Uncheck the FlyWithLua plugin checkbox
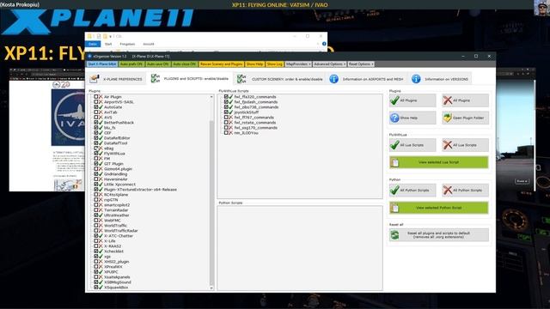 pos(95,154)
